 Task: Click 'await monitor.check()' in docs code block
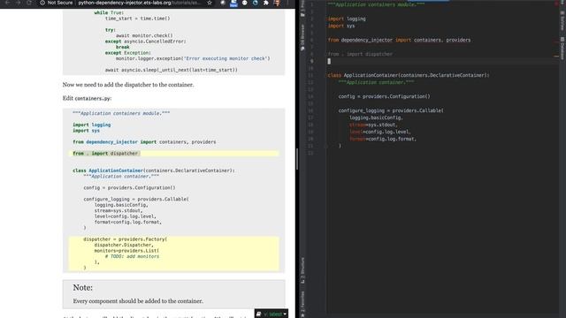coord(144,35)
